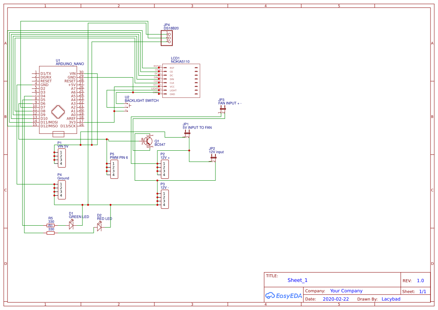Viewport: 438px width, 310px height.
Task: Click the Sheet_1 title text
Action: tap(297, 280)
